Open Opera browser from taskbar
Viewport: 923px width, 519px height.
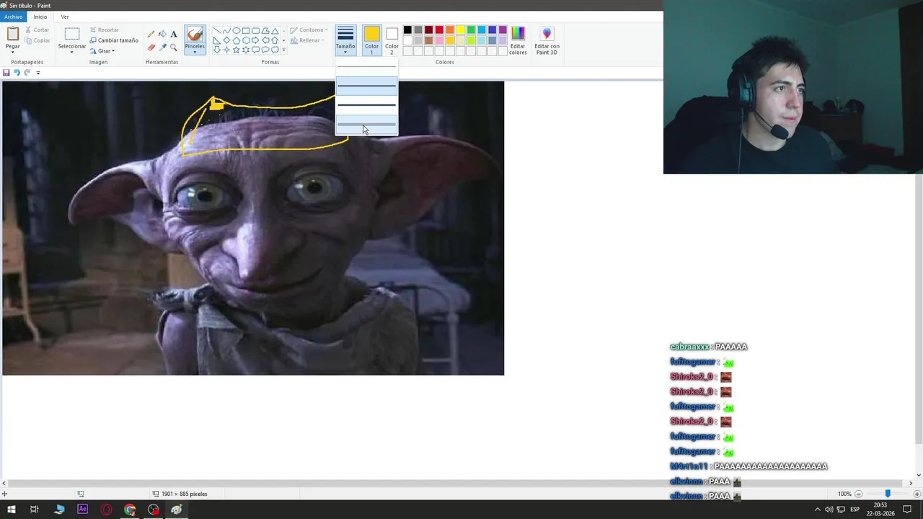[106, 510]
